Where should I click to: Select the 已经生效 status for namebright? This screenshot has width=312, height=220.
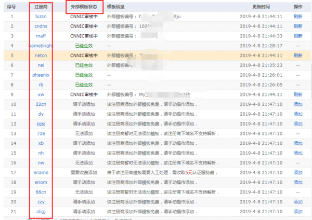[x=84, y=46]
